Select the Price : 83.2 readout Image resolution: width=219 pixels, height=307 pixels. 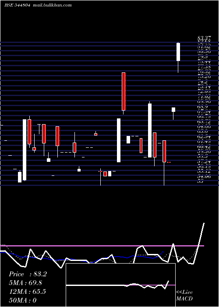tap(28, 274)
